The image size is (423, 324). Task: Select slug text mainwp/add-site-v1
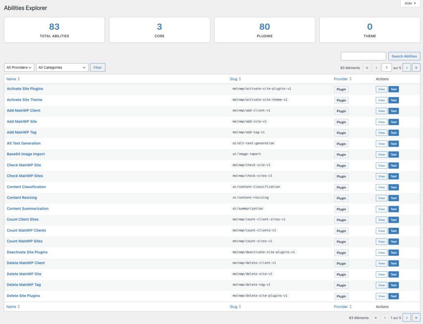pos(250,121)
